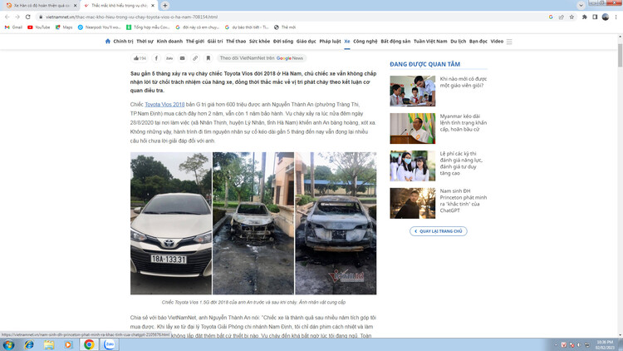Open the Chính trị section
The image size is (623, 351).
123,42
